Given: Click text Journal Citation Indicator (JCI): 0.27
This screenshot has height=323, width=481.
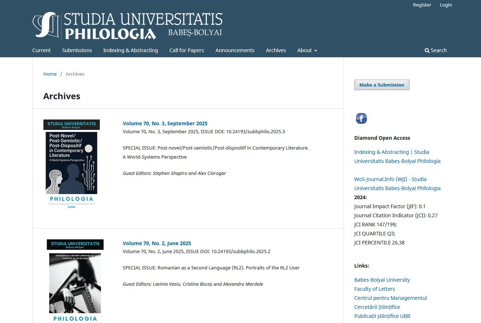Looking at the screenshot, I should [x=396, y=215].
